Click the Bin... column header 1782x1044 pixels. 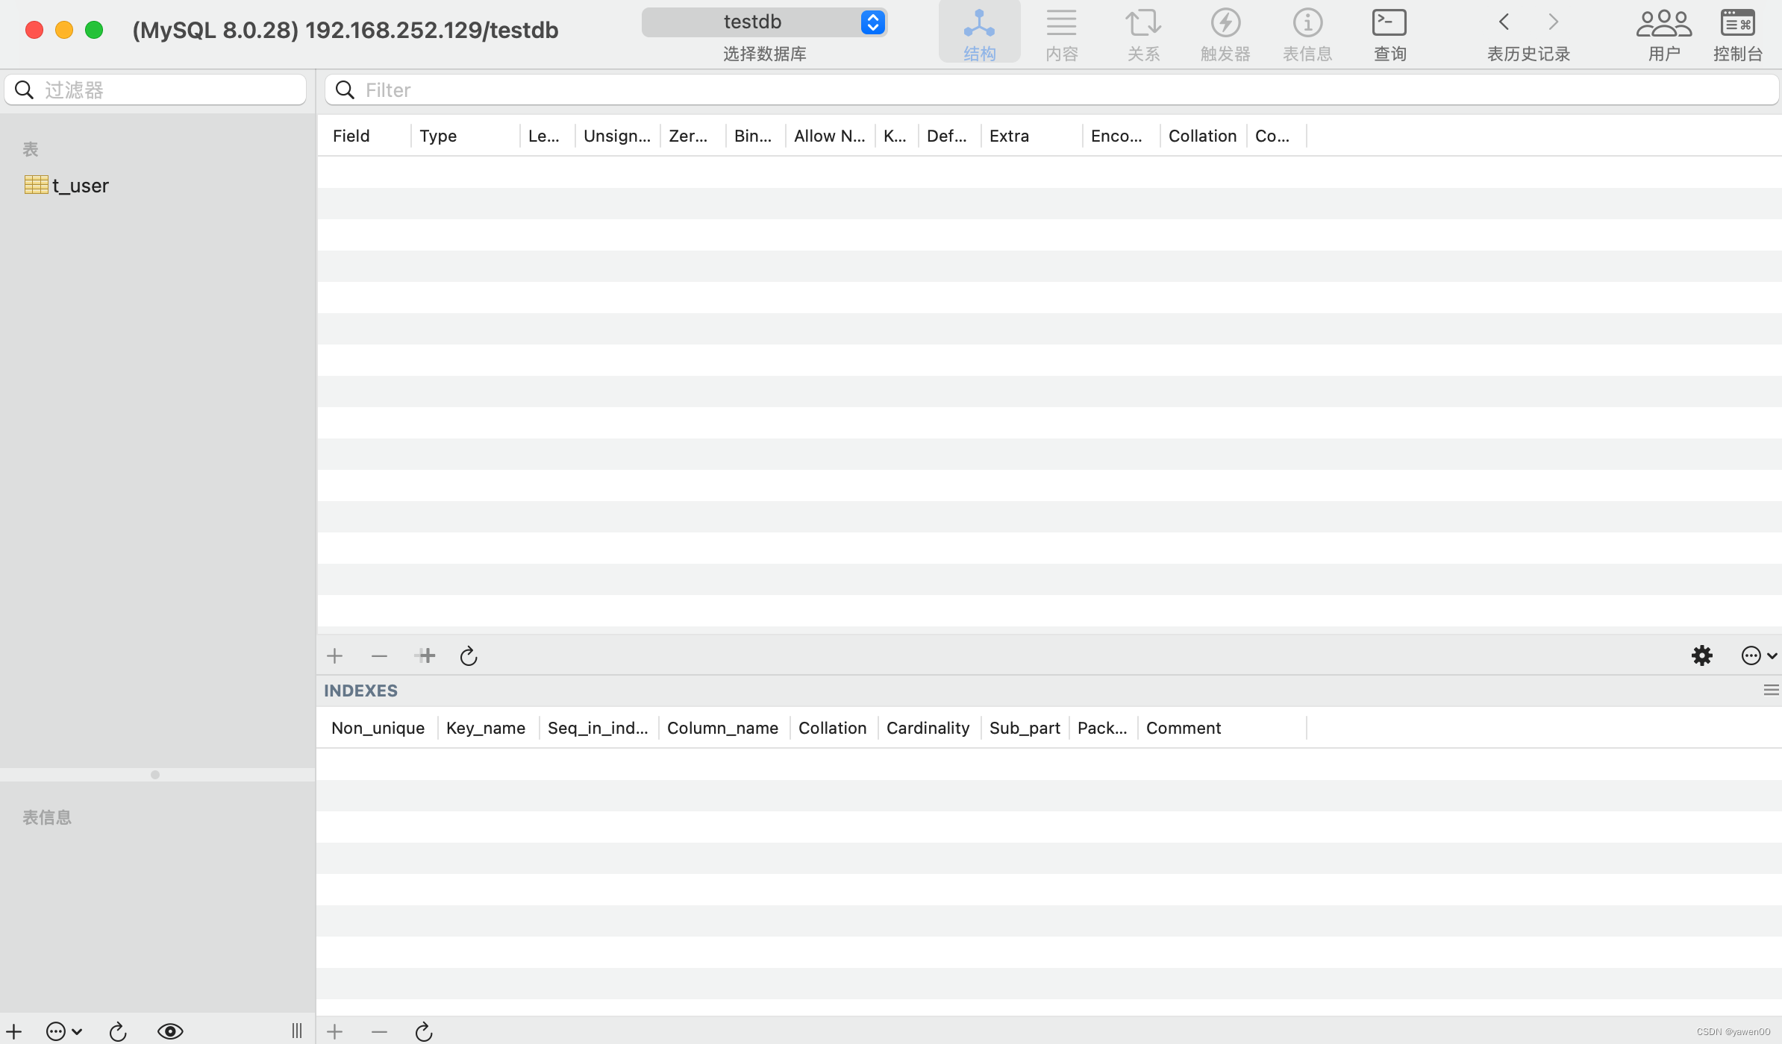pyautogui.click(x=755, y=136)
